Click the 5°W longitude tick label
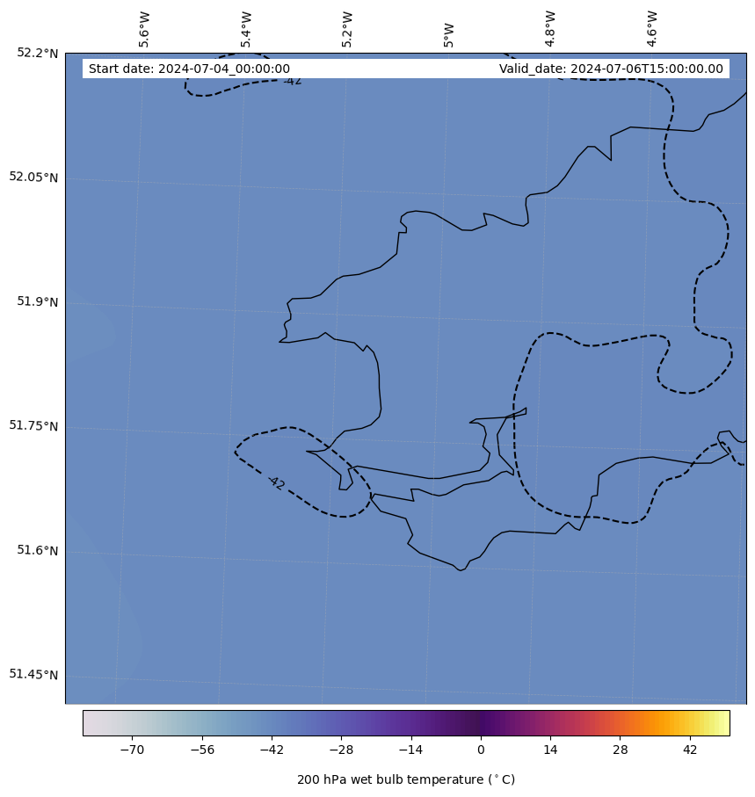The width and height of the screenshot is (755, 797). point(449,35)
